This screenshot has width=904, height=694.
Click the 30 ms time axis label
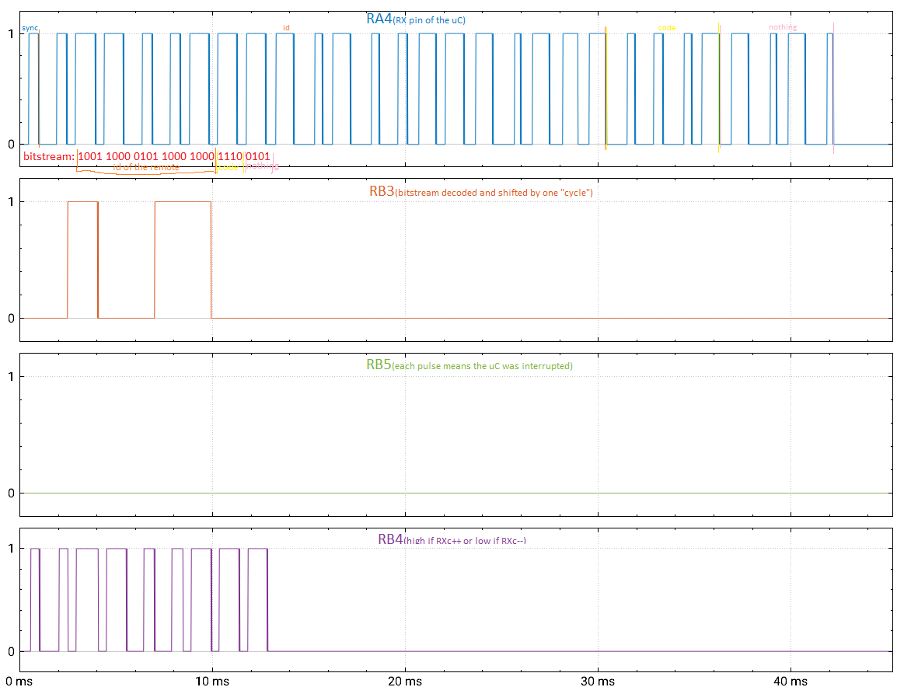(x=597, y=682)
